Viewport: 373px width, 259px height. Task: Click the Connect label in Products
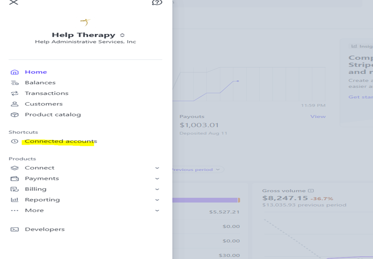point(40,168)
